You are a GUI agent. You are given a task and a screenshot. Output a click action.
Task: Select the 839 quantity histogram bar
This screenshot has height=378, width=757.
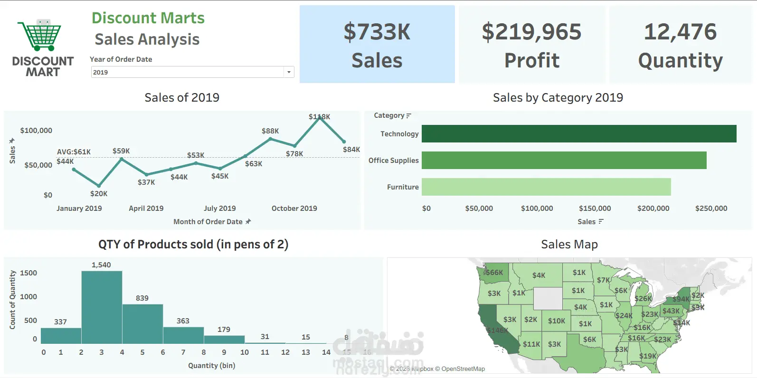click(x=142, y=324)
